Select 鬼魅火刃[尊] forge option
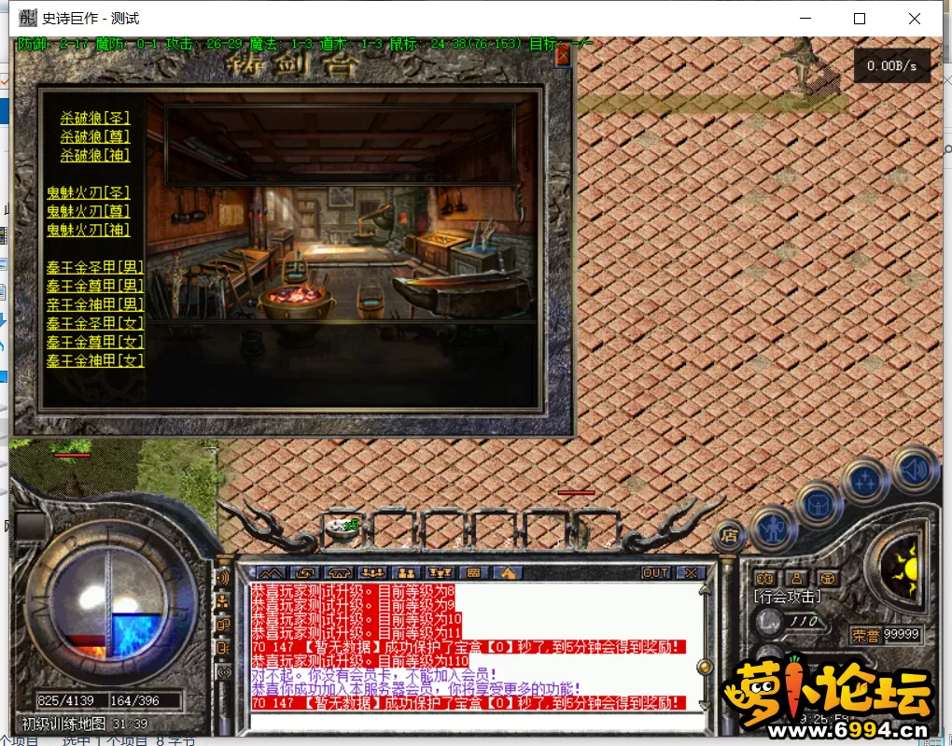 88,211
